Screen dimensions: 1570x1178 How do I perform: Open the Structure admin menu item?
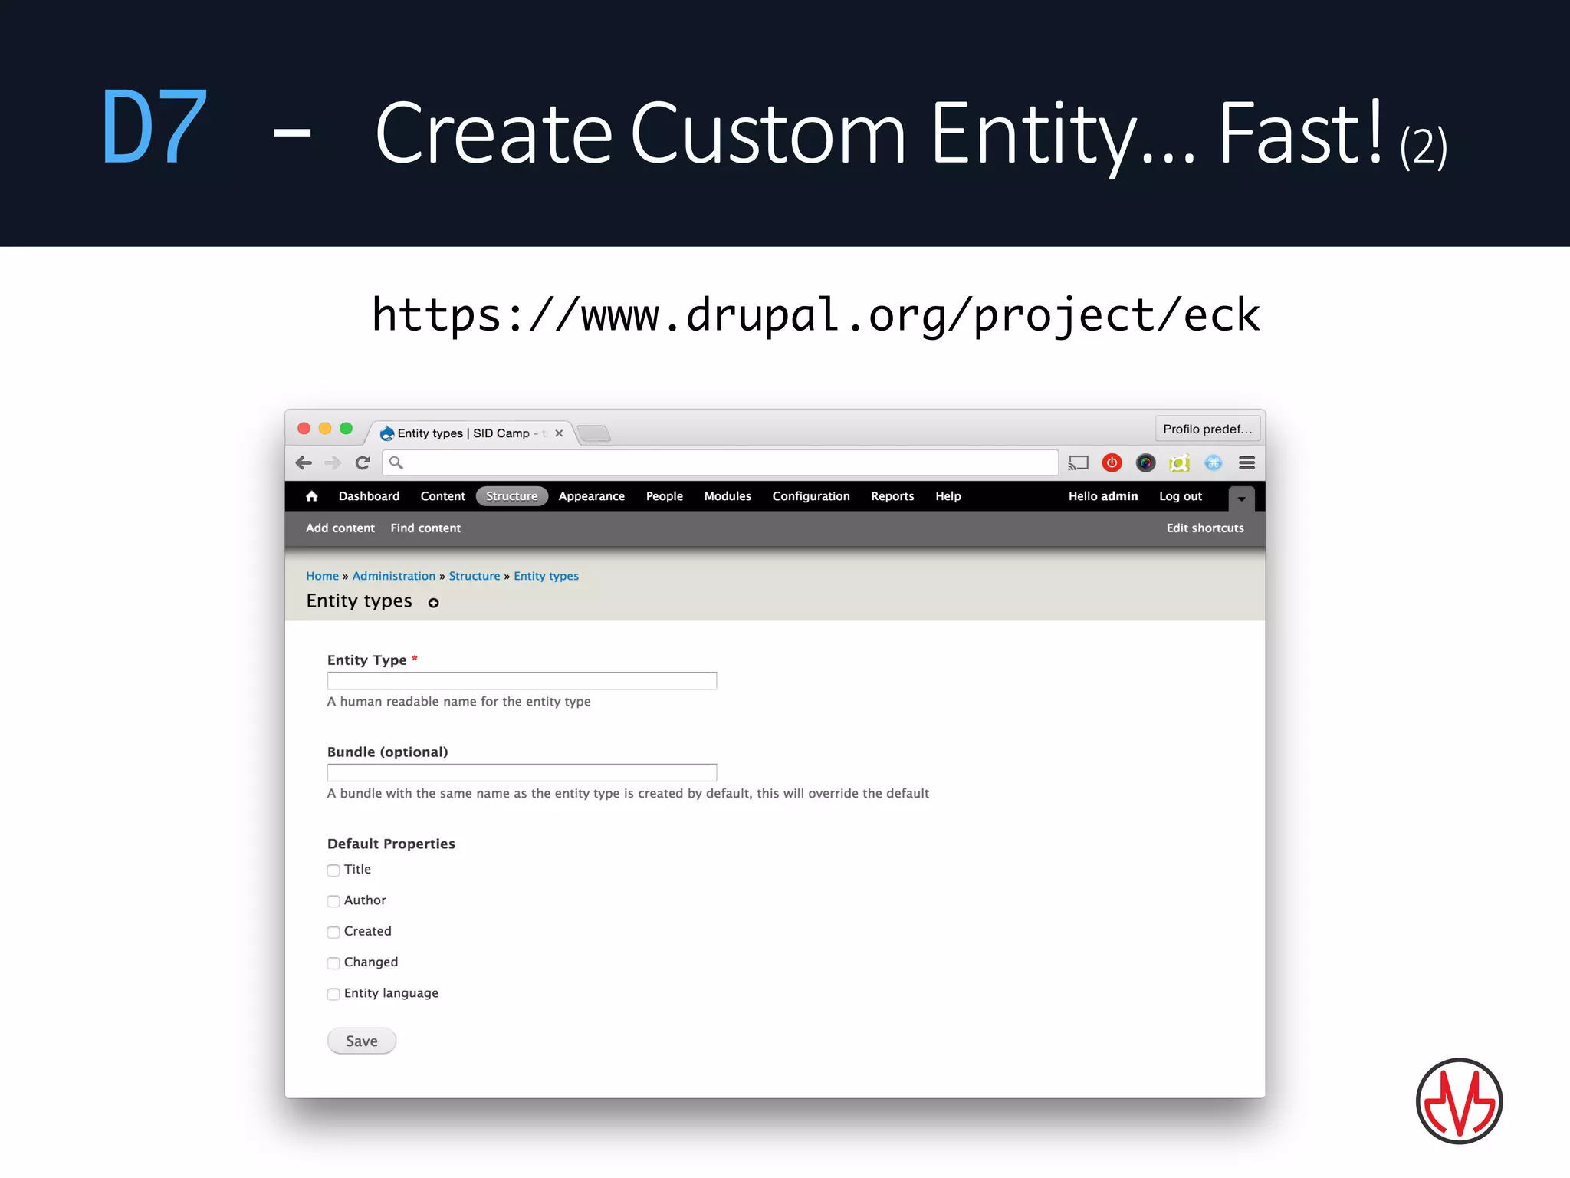(x=511, y=496)
